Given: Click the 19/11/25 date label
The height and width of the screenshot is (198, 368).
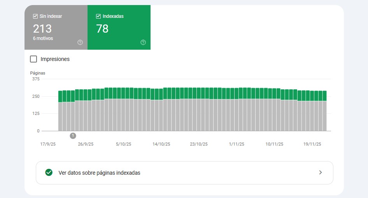Looking at the screenshot, I should coord(312,144).
